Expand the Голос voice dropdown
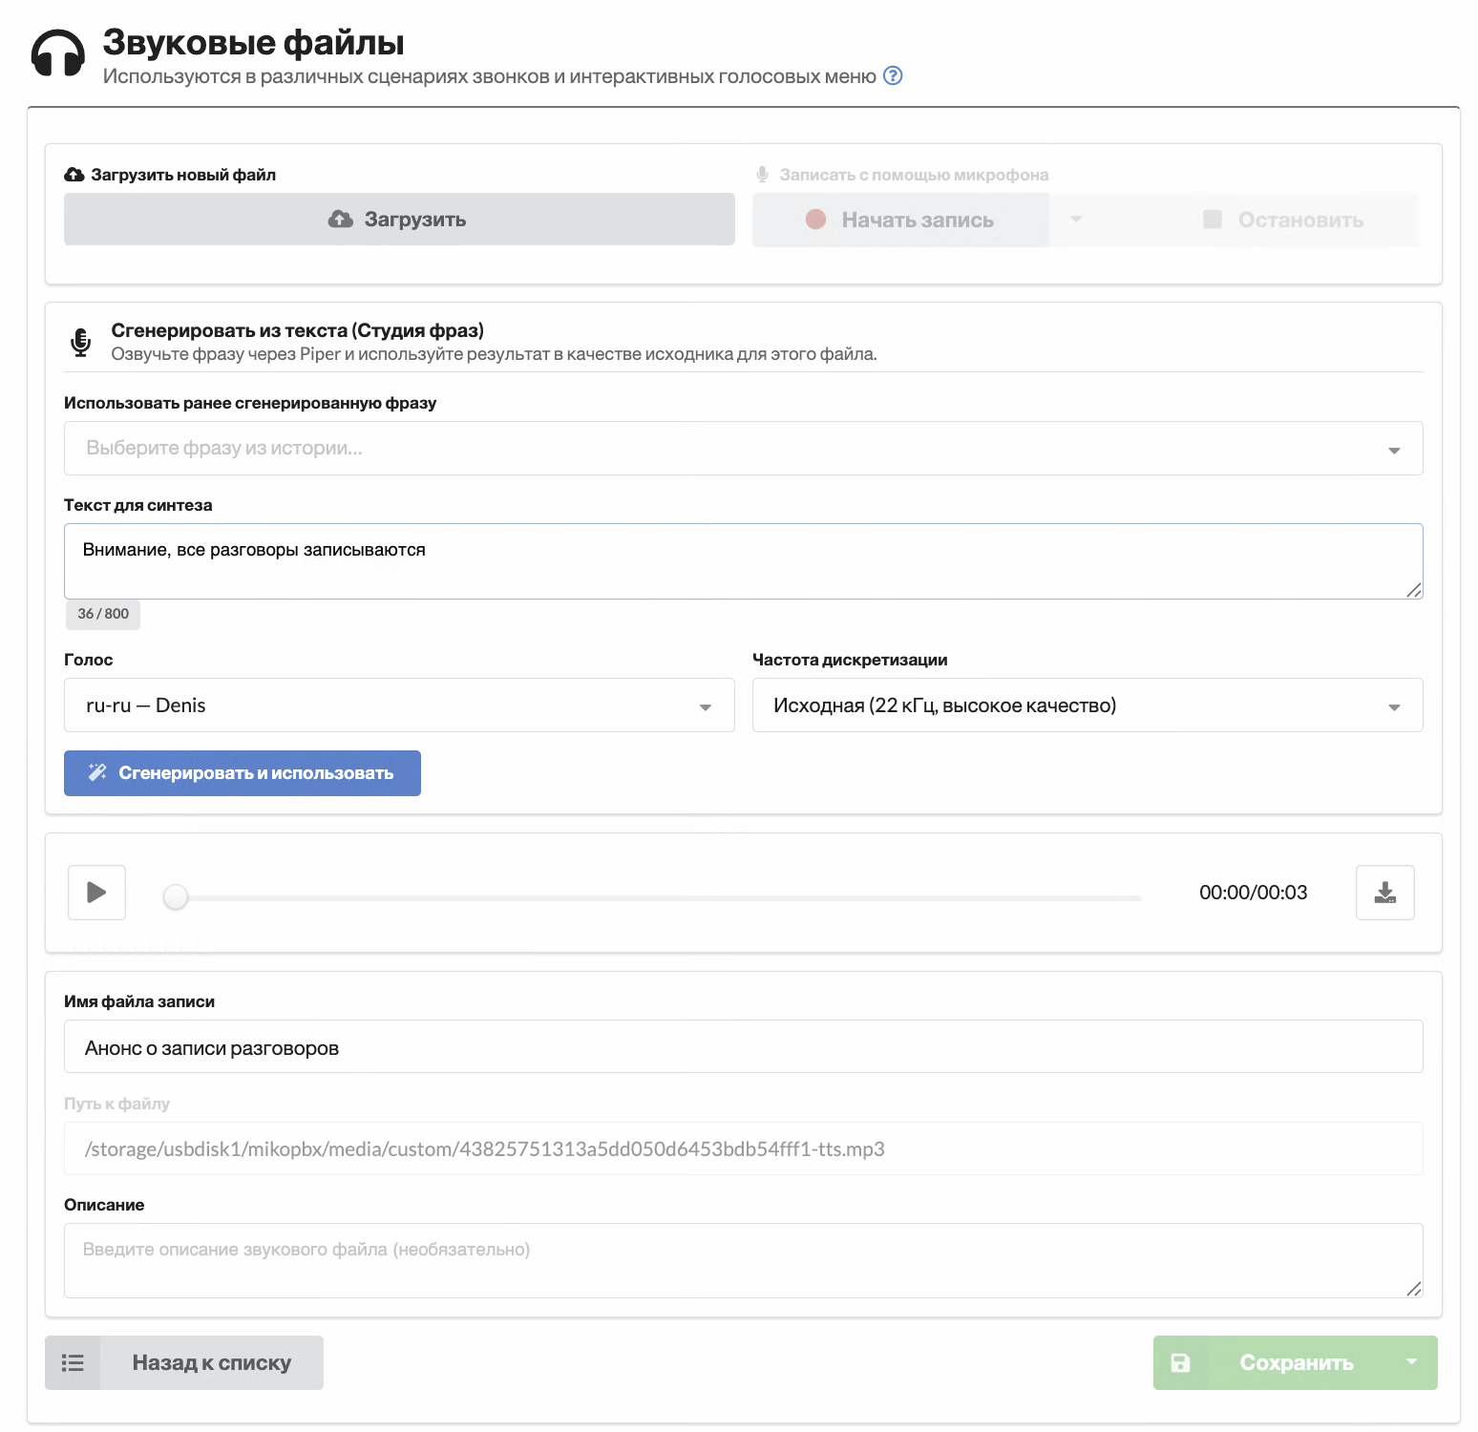This screenshot has height=1432, width=1478. click(399, 705)
